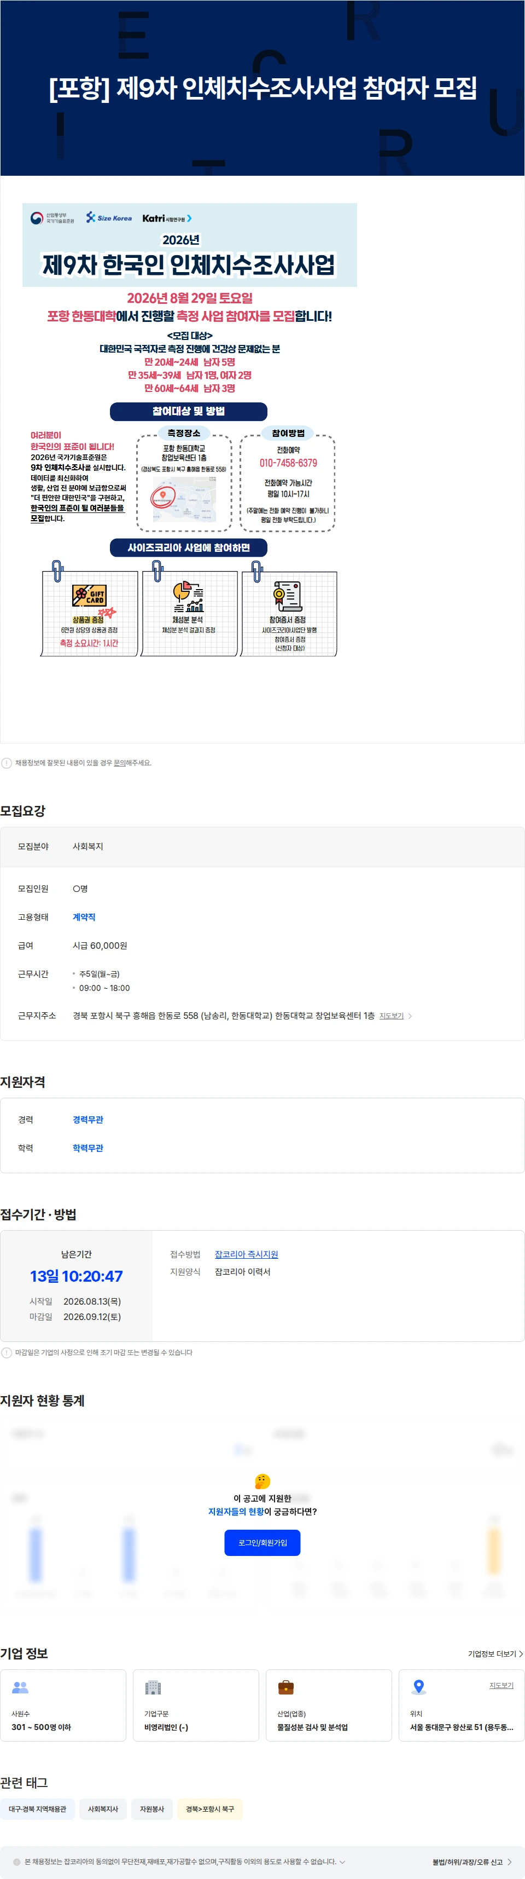This screenshot has width=525, height=1879.
Task: Click the recruitment poster image
Action: [x=189, y=430]
